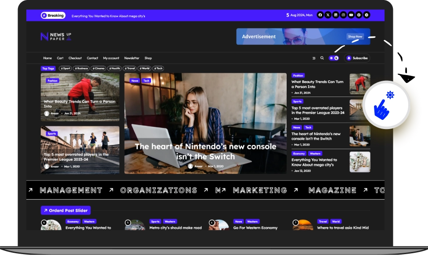Click the Economy badge in the sidebar list
The image size is (428, 255).
point(299,154)
